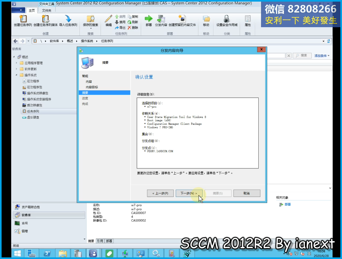
Task: Click Disable (禁用) in the ribbon
Action: 120,22
